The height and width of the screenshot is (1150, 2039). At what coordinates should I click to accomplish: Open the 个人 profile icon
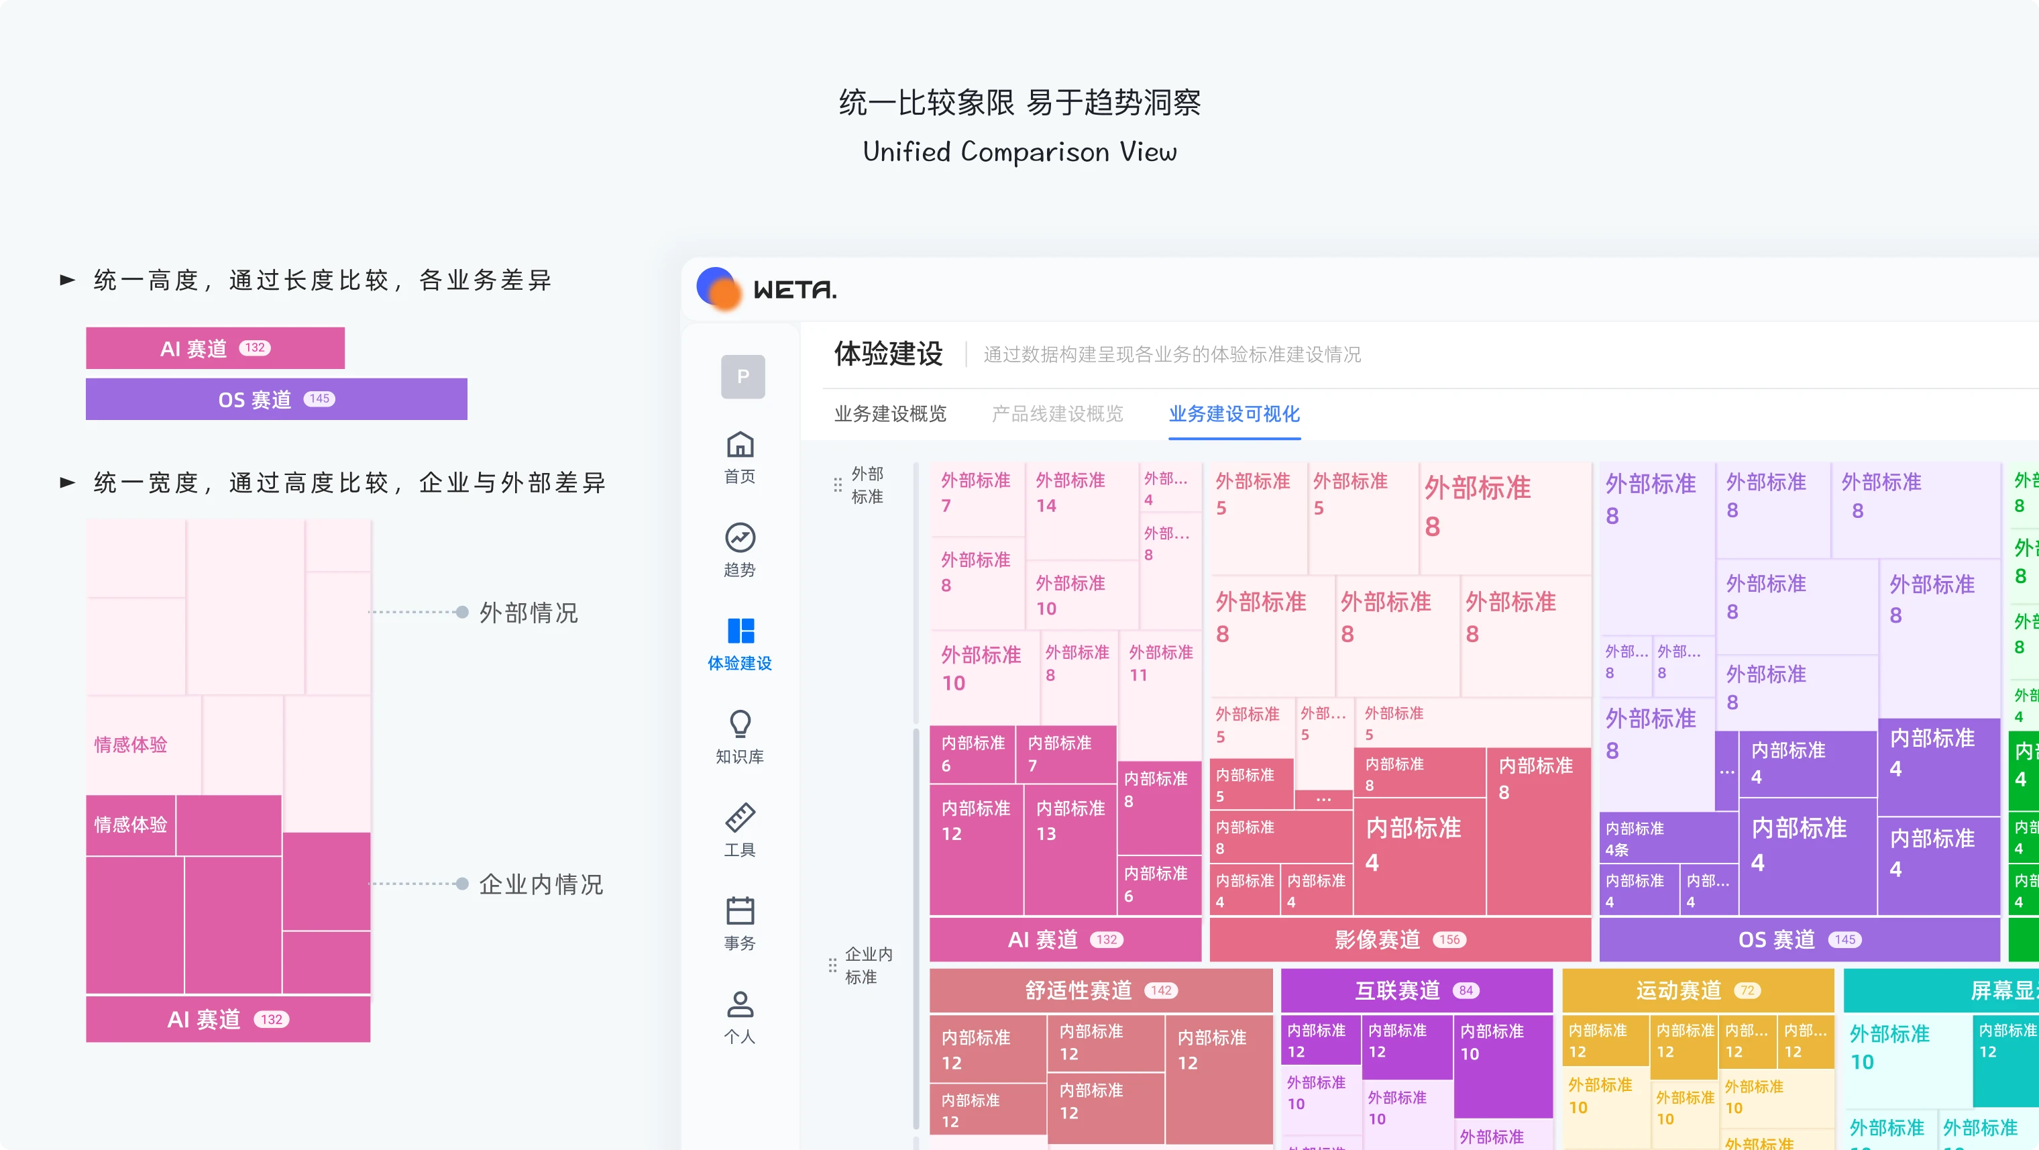(740, 1004)
